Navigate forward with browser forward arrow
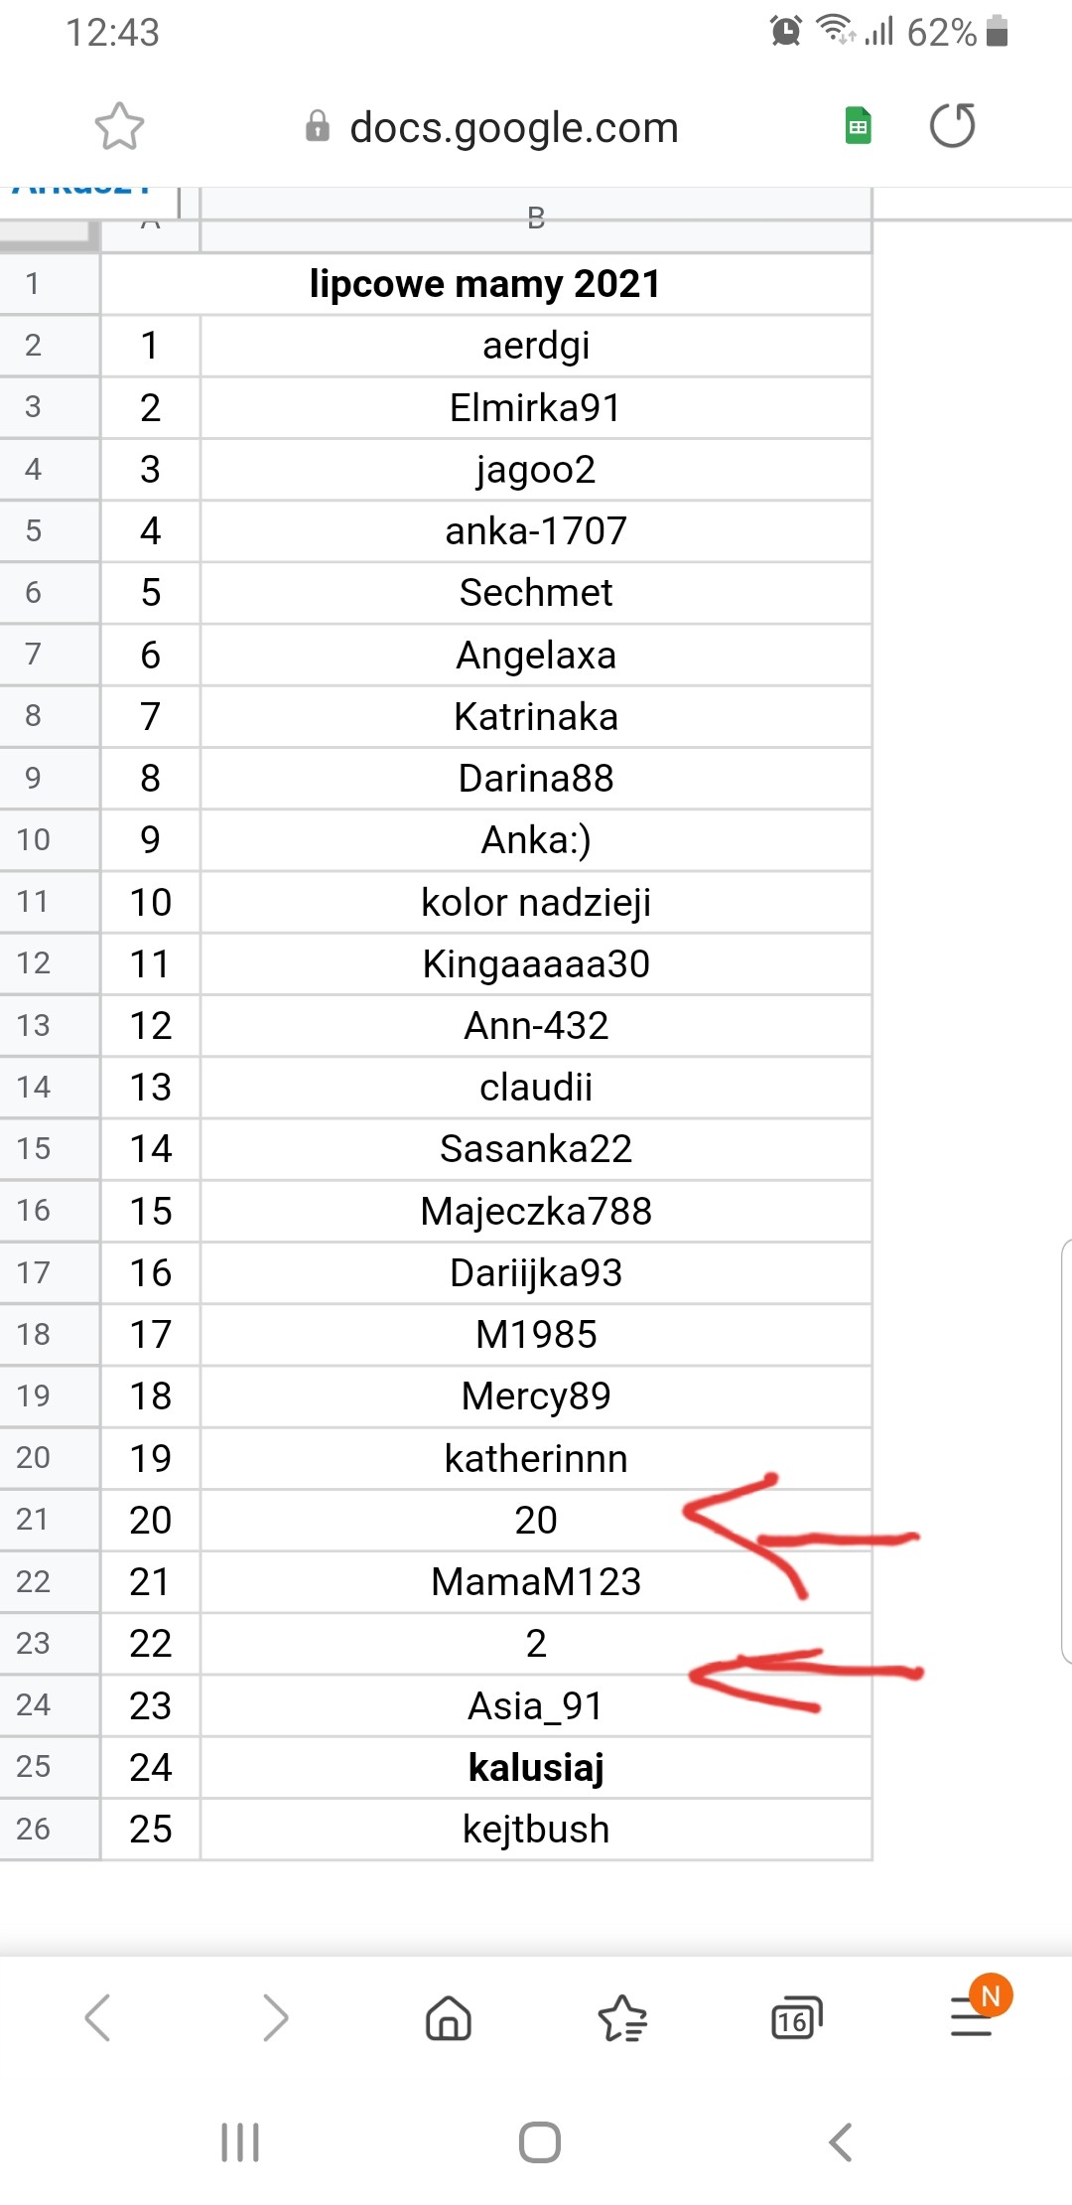The image size is (1072, 2205). click(x=275, y=2018)
